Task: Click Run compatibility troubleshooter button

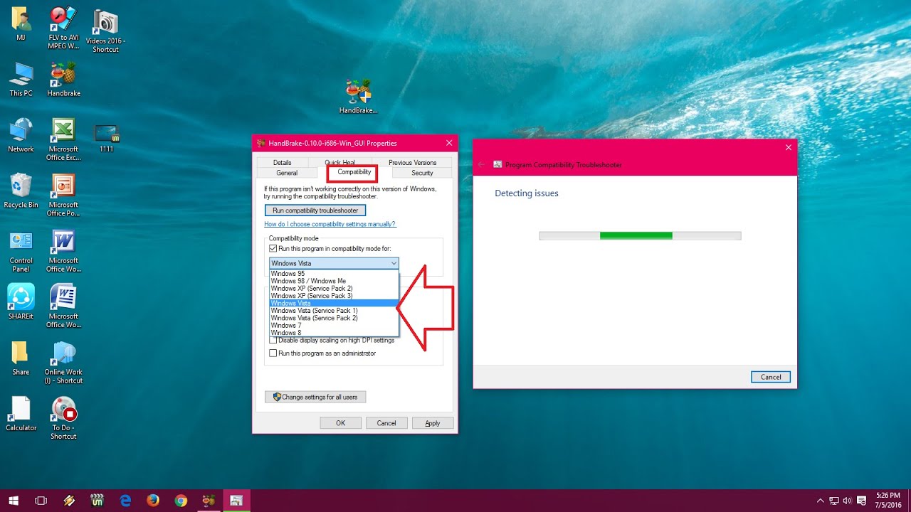Action: pos(315,210)
